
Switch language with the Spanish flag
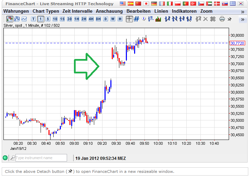click(x=131, y=3)
